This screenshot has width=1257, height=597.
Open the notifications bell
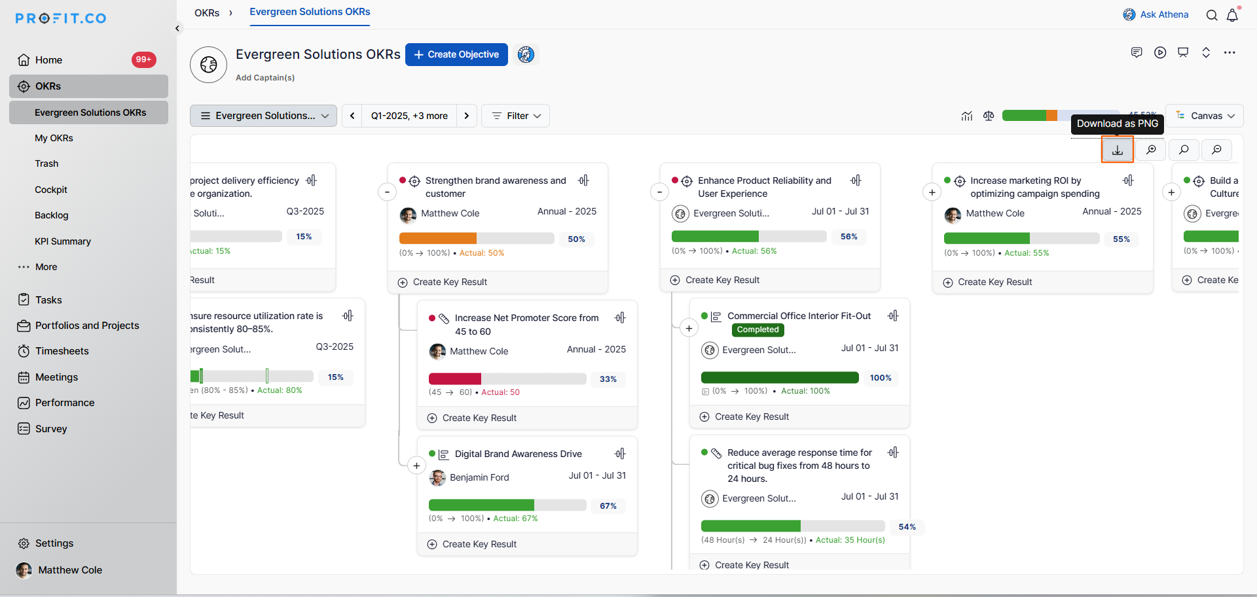1232,15
